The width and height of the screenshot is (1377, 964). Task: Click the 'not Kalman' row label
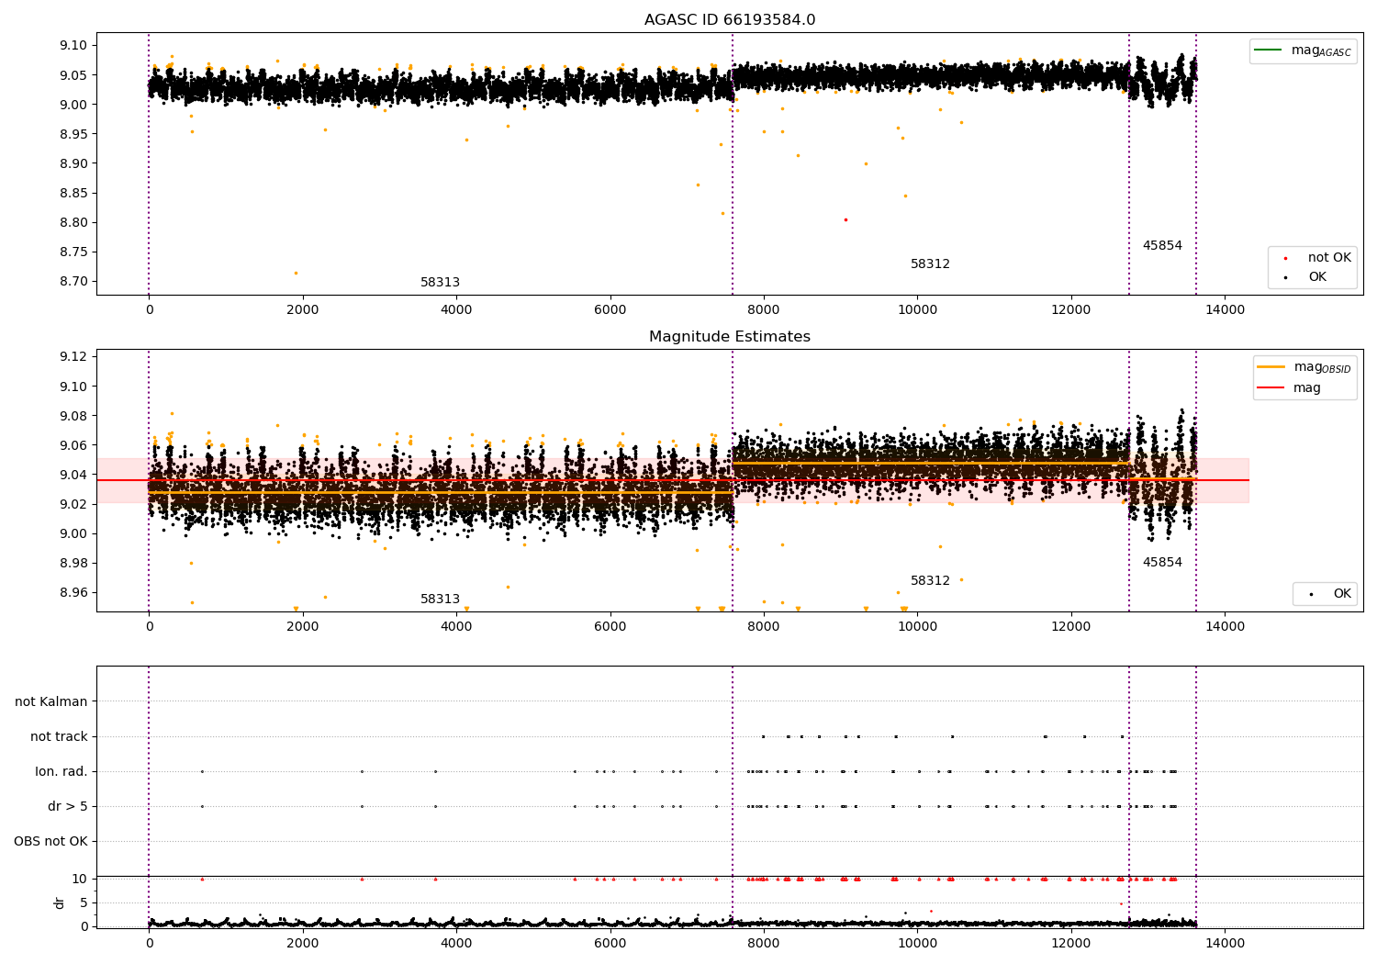[51, 702]
